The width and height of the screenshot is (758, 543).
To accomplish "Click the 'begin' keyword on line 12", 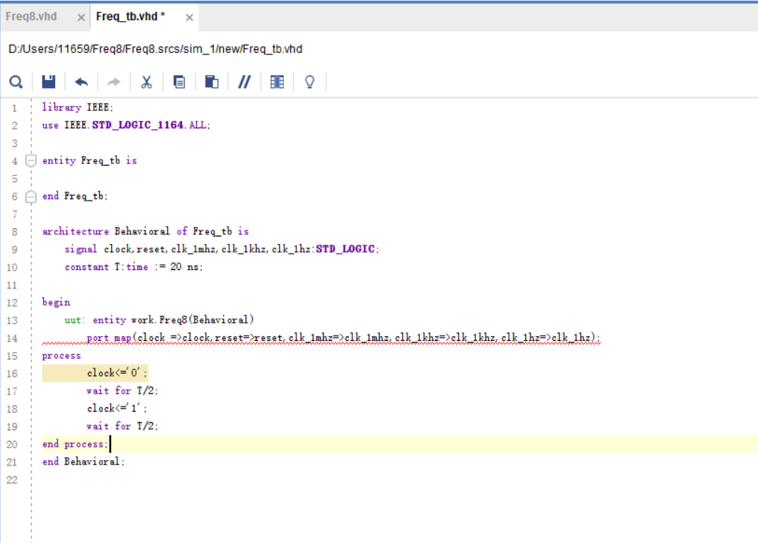I will pyautogui.click(x=56, y=302).
